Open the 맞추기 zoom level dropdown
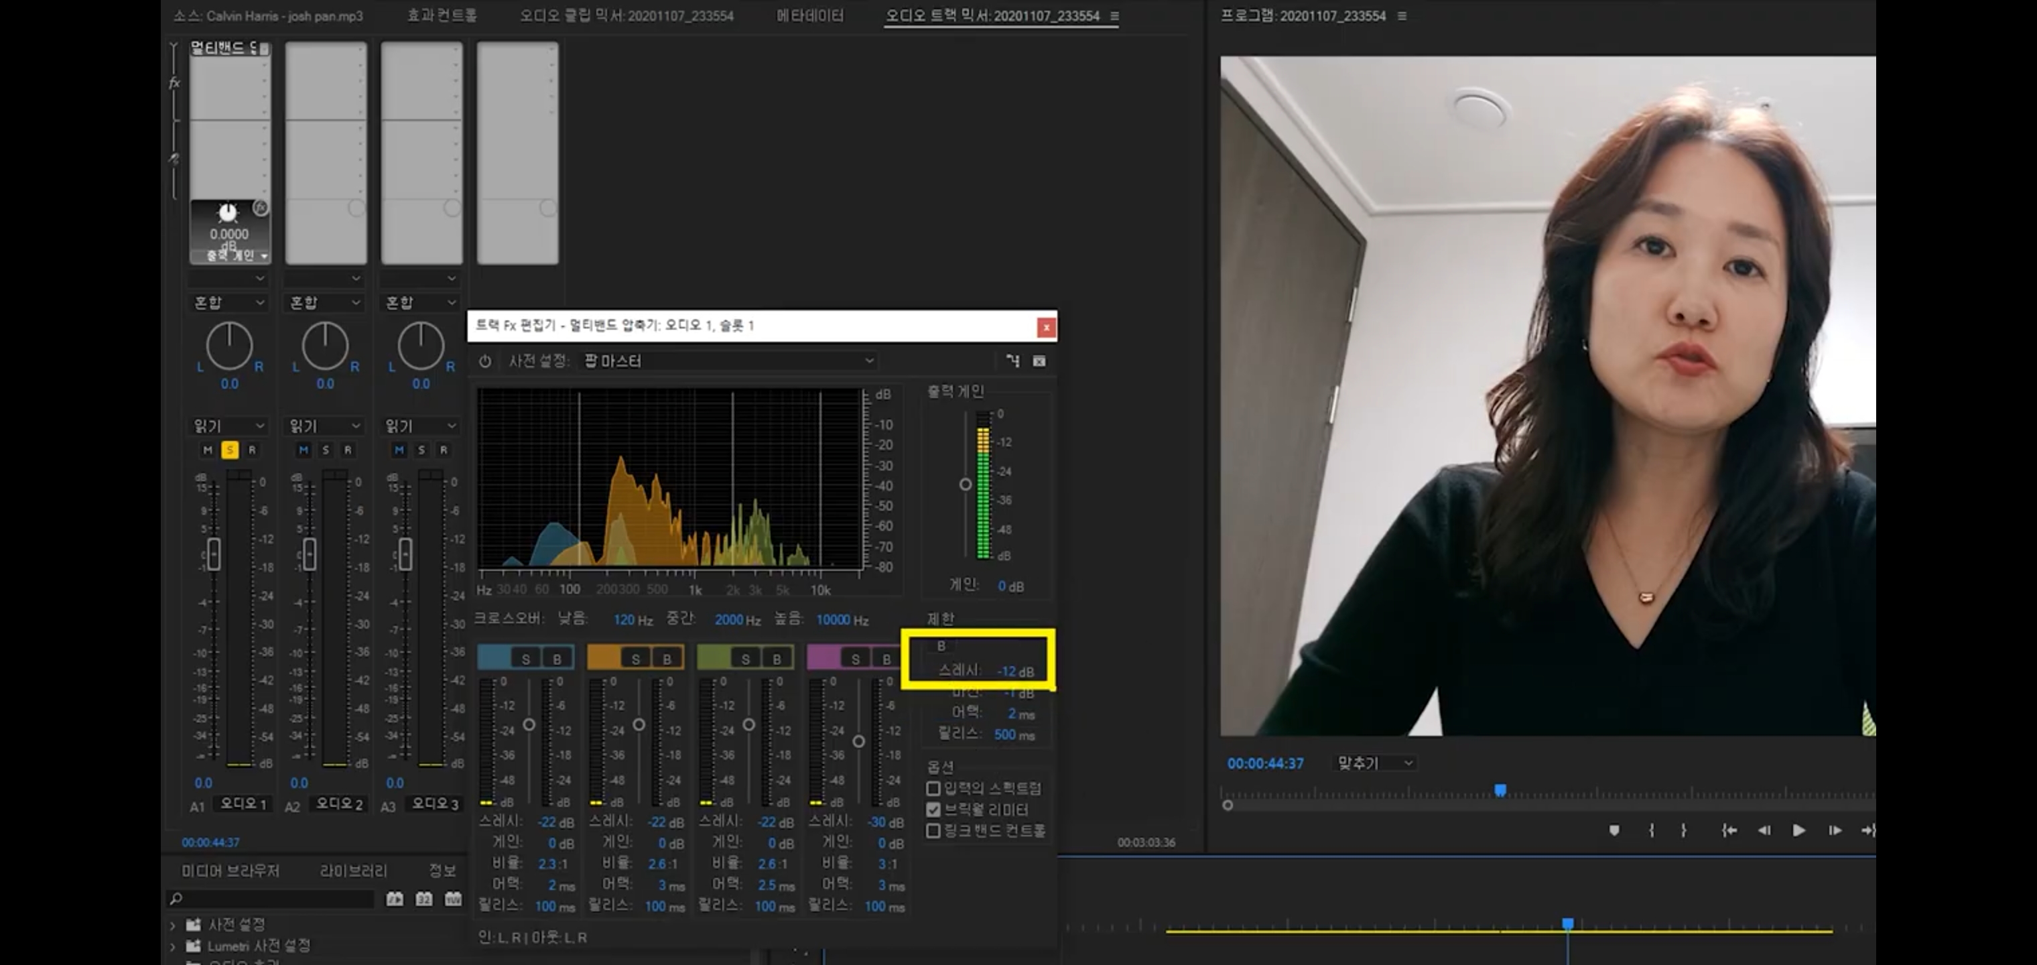2037x965 pixels. point(1374,763)
